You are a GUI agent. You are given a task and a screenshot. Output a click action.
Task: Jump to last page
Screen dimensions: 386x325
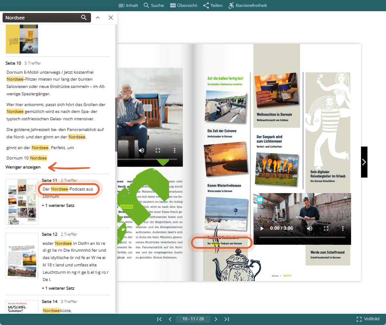(227, 319)
